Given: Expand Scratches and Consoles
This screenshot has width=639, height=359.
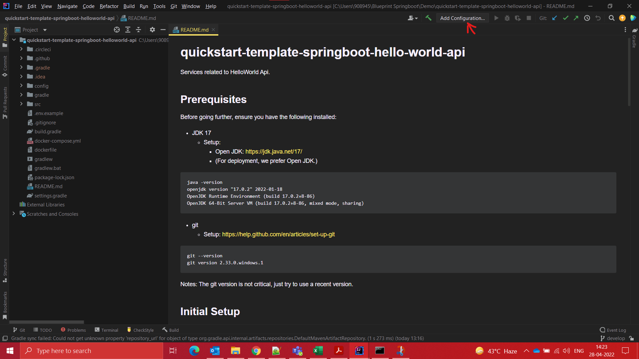Looking at the screenshot, I should (14, 214).
